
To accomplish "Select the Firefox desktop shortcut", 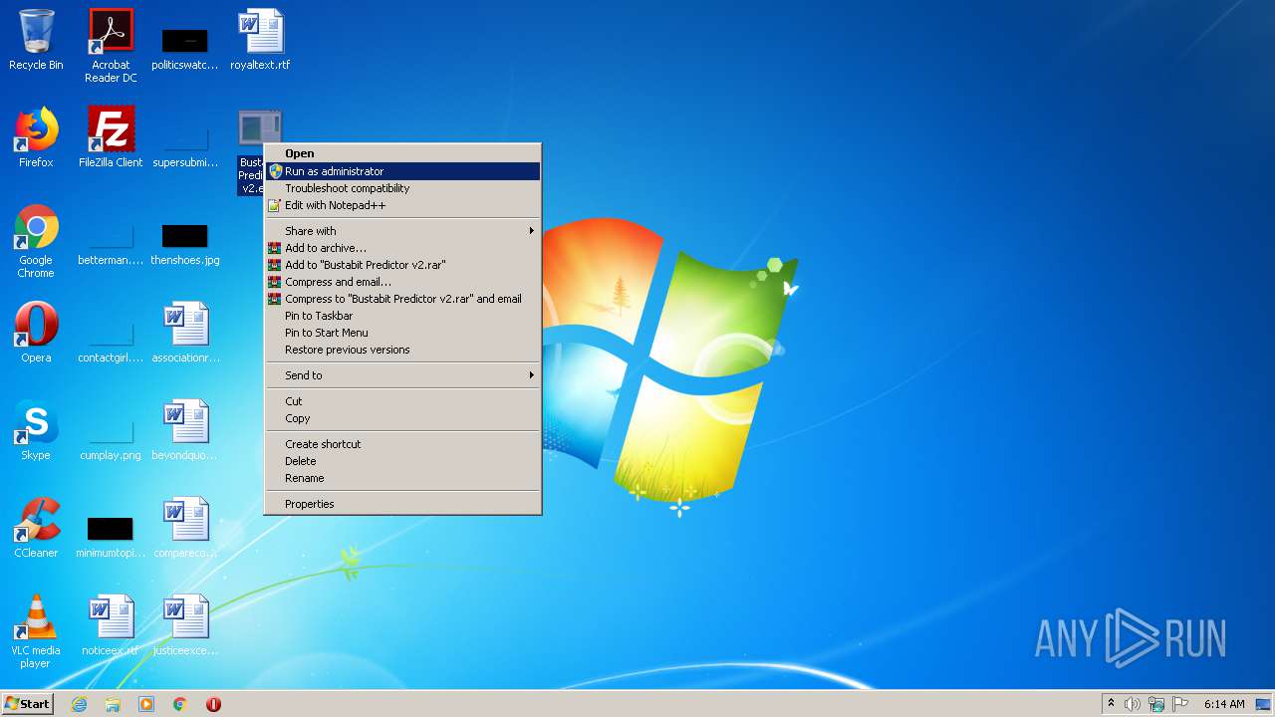I will click(x=36, y=137).
